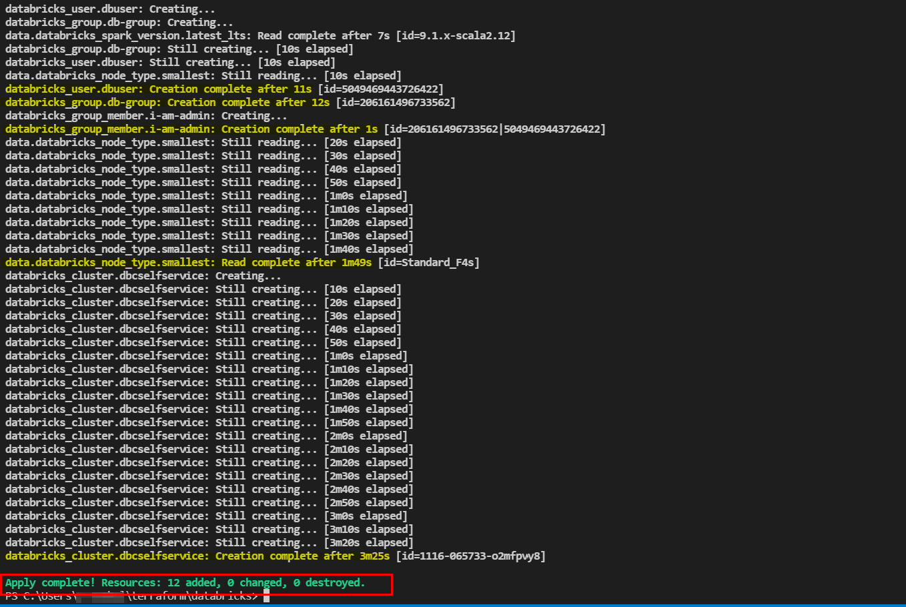Click dbcselfservice 'Still creating... [1m40s elapsed]' line
906x607 pixels.
tap(209, 410)
